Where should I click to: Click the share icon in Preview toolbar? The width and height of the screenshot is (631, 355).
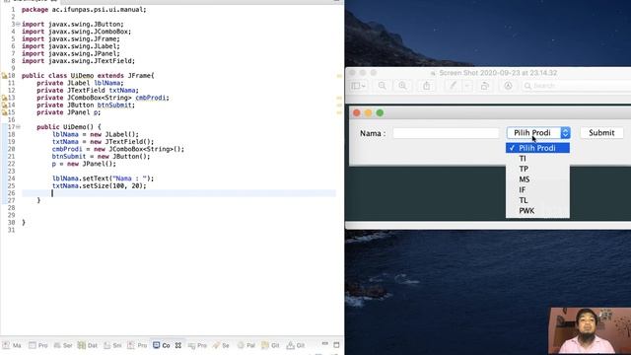click(427, 86)
